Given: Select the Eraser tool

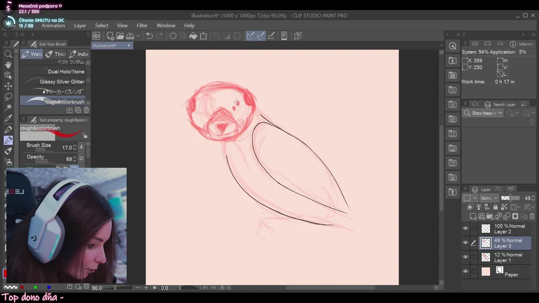Looking at the screenshot, I should tap(8, 151).
